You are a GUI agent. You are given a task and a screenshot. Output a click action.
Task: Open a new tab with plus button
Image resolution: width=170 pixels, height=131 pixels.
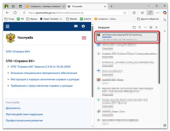point(112,6)
